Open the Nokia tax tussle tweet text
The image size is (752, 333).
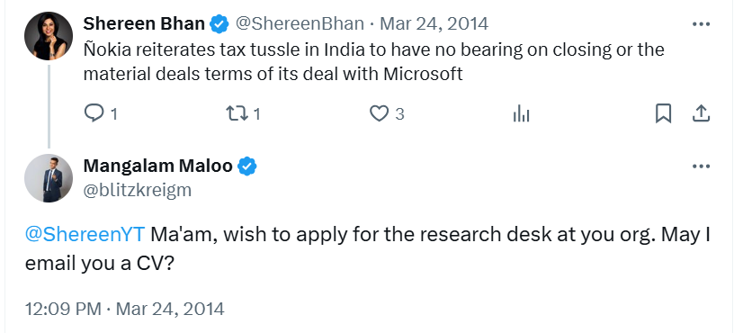coord(373,62)
